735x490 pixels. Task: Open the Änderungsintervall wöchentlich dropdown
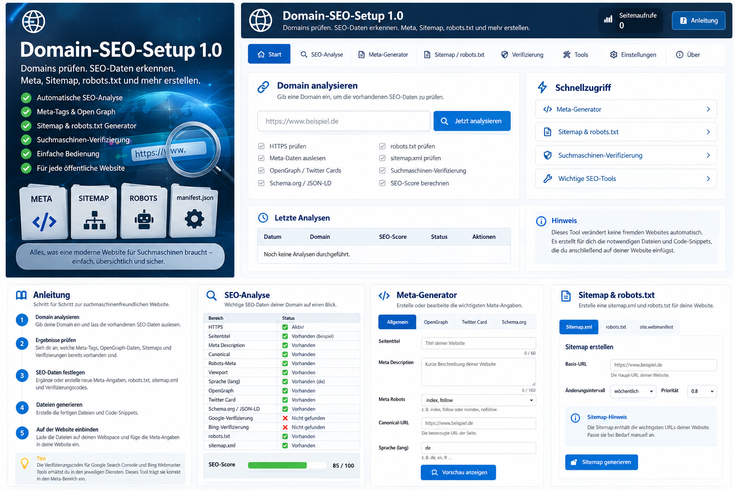pyautogui.click(x=633, y=391)
